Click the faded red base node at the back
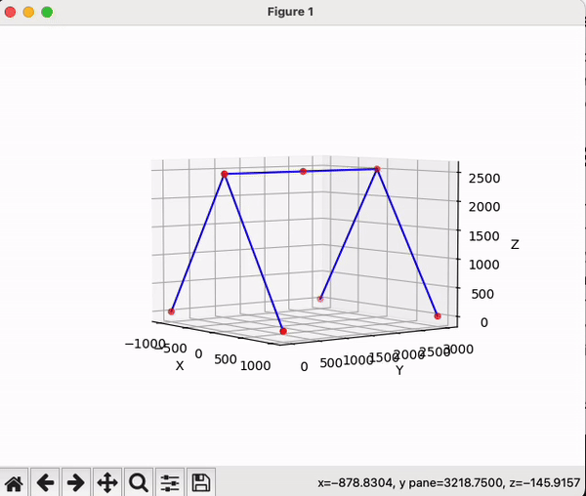Image resolution: width=586 pixels, height=496 pixels. (320, 299)
